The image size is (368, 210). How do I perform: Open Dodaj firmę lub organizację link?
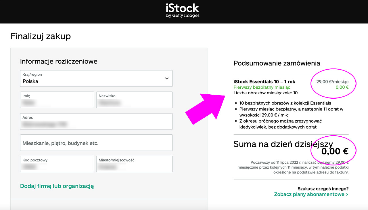[57, 186]
